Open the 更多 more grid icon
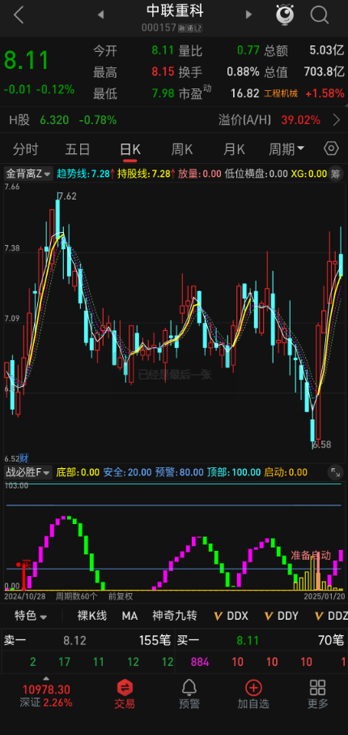The image size is (348, 735). click(317, 694)
